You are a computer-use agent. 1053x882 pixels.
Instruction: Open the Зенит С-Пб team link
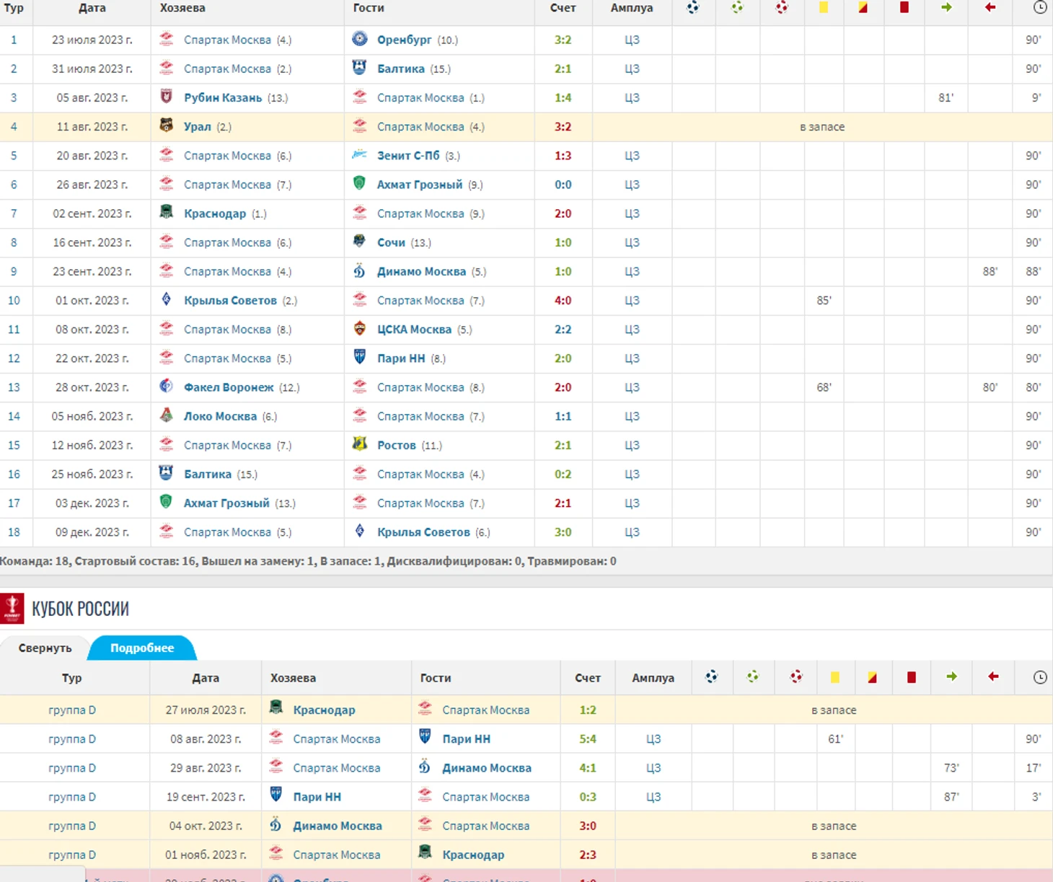tap(408, 155)
